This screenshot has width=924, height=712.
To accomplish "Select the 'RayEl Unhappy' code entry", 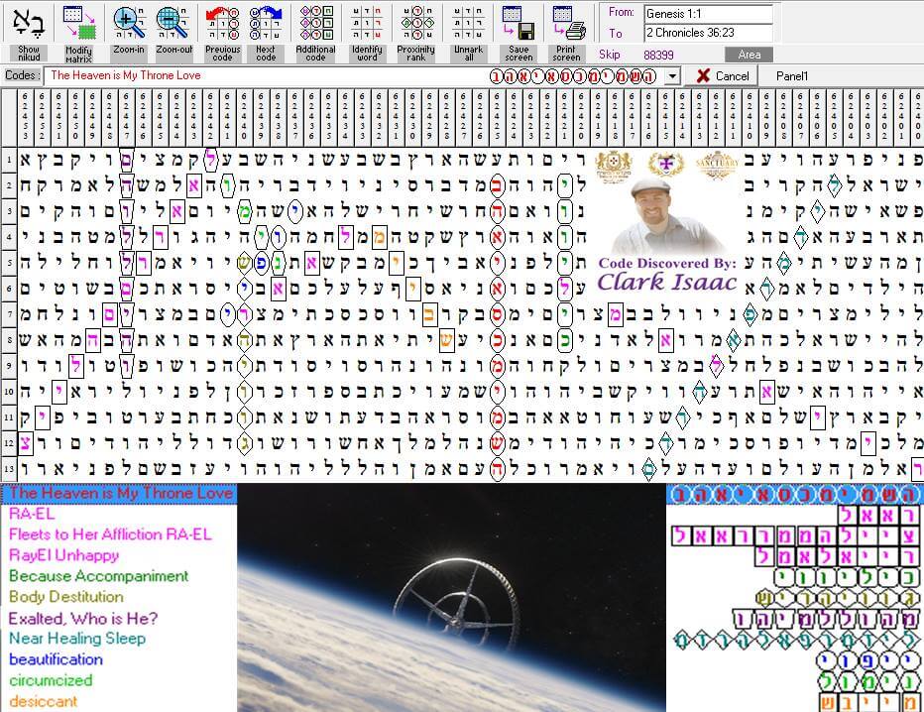I will pyautogui.click(x=63, y=555).
